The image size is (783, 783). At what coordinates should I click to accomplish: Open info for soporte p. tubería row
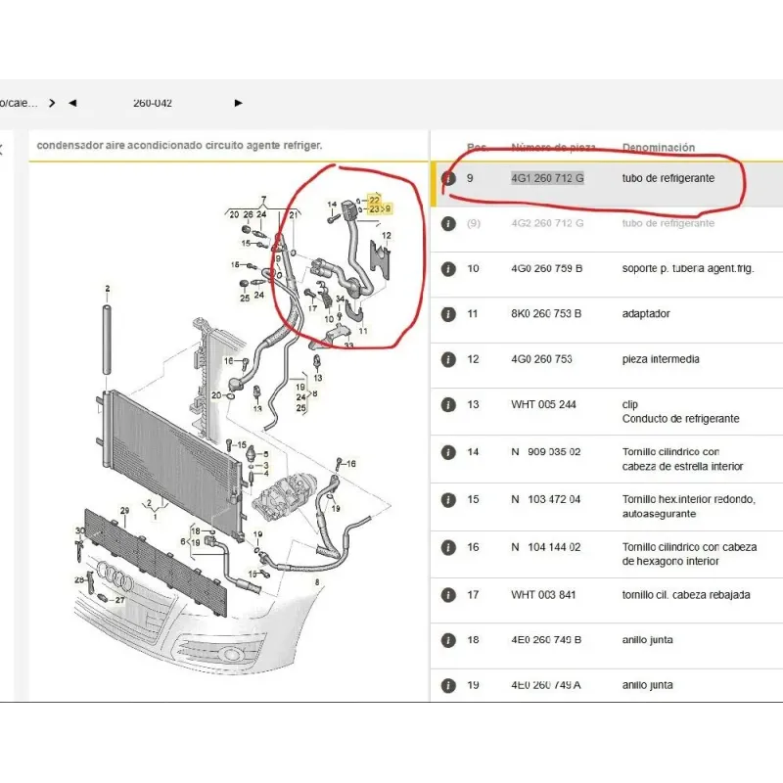(x=448, y=268)
